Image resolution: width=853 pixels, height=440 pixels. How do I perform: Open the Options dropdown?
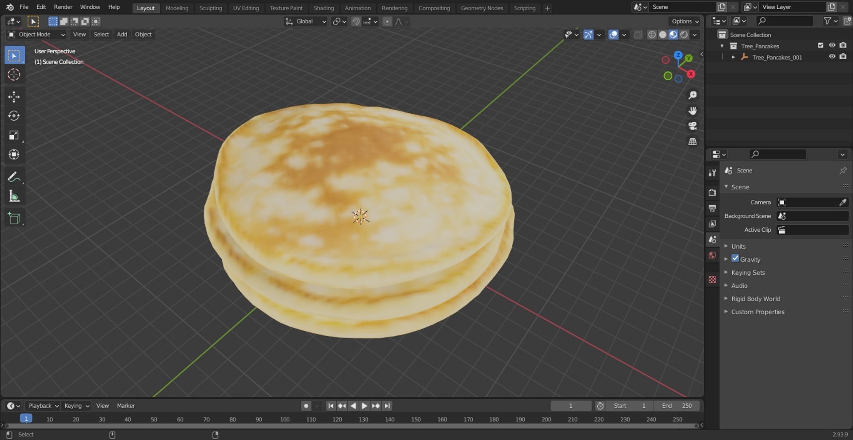pyautogui.click(x=685, y=21)
